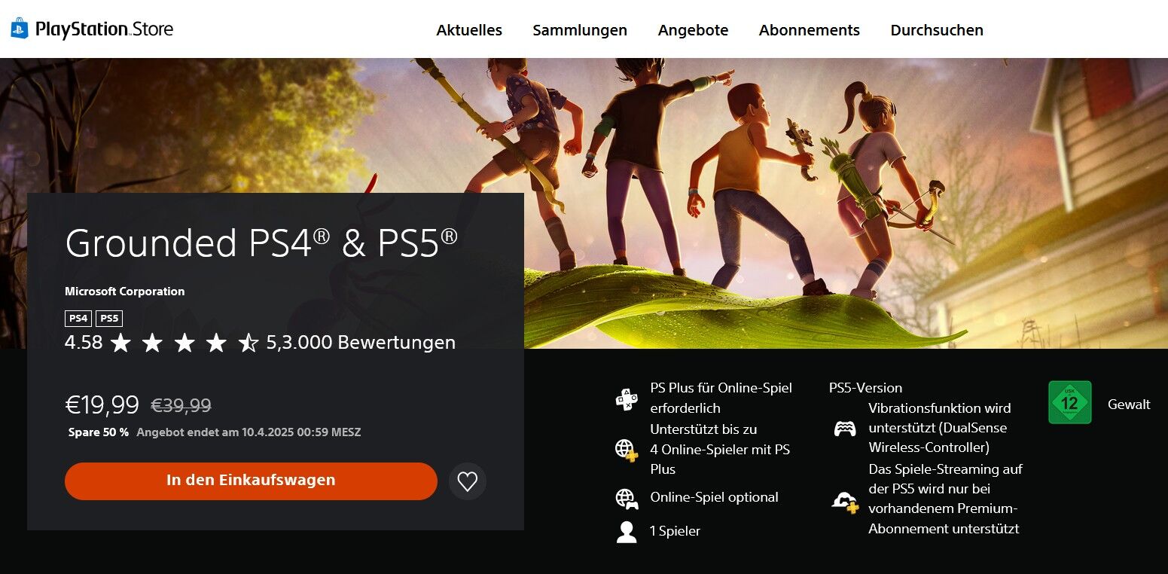Click the game streaming cloud icon
Screen dimensions: 1168x574
(845, 500)
